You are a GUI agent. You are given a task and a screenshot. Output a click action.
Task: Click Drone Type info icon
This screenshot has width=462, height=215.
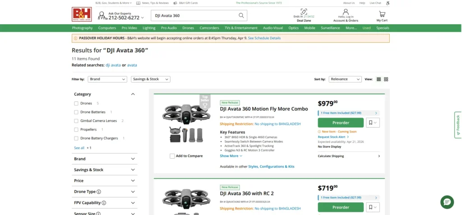[x=99, y=192]
